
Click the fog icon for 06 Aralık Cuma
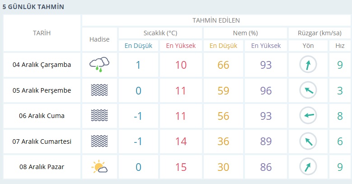coord(99,116)
